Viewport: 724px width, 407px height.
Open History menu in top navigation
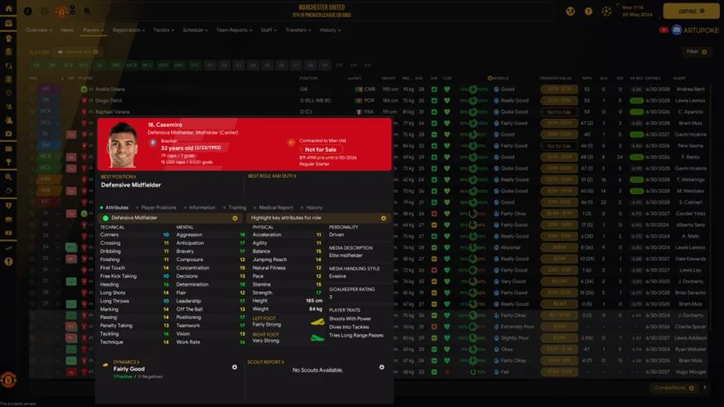click(330, 30)
